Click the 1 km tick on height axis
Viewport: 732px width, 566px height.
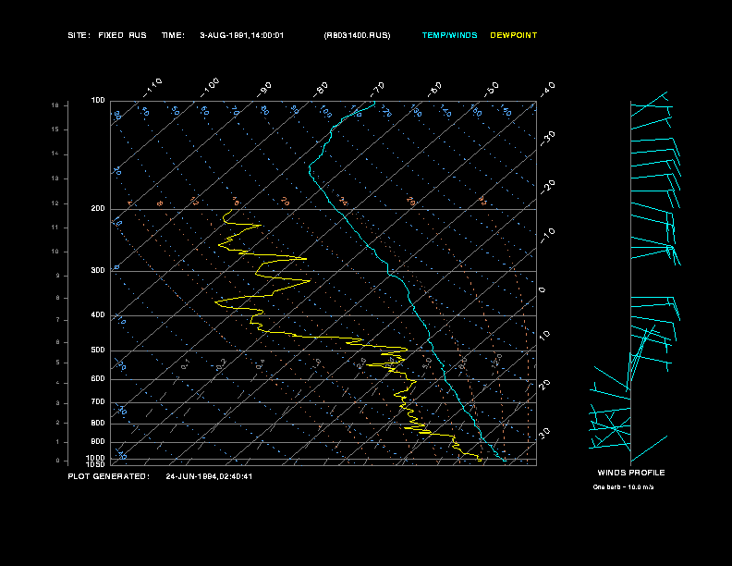[58, 442]
